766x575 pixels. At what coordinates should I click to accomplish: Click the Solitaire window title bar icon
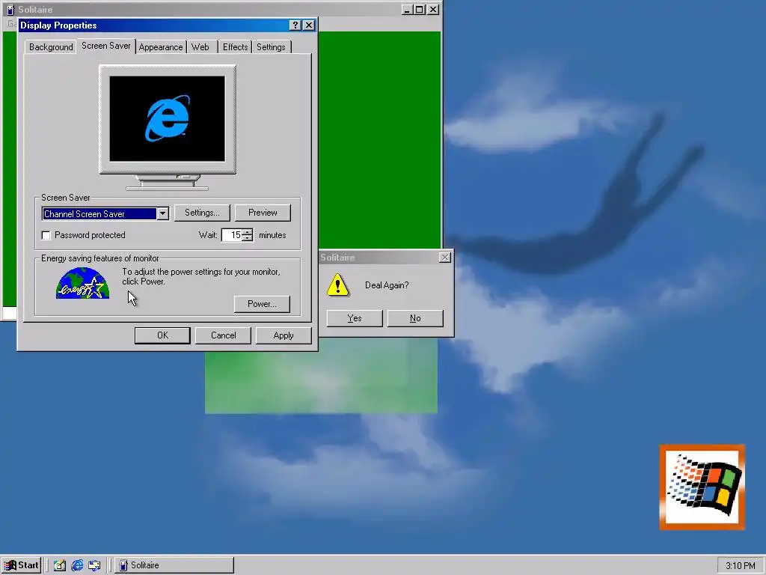[x=10, y=9]
